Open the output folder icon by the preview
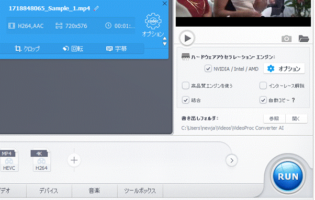 coord(303,39)
